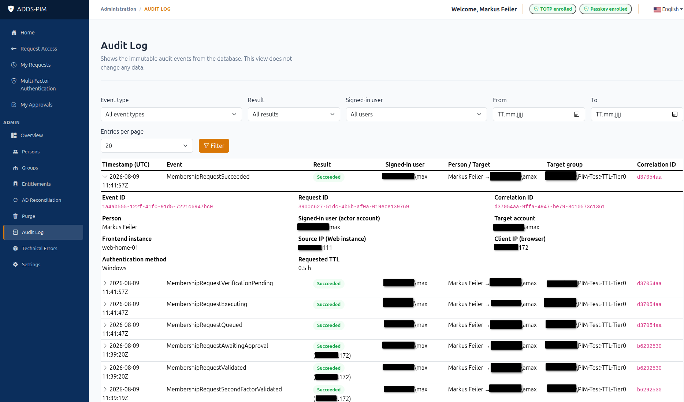Image resolution: width=684 pixels, height=402 pixels.
Task: Open the To date calendar picker icon
Action: pyautogui.click(x=675, y=114)
